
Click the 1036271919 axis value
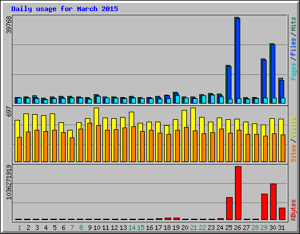click(x=9, y=183)
